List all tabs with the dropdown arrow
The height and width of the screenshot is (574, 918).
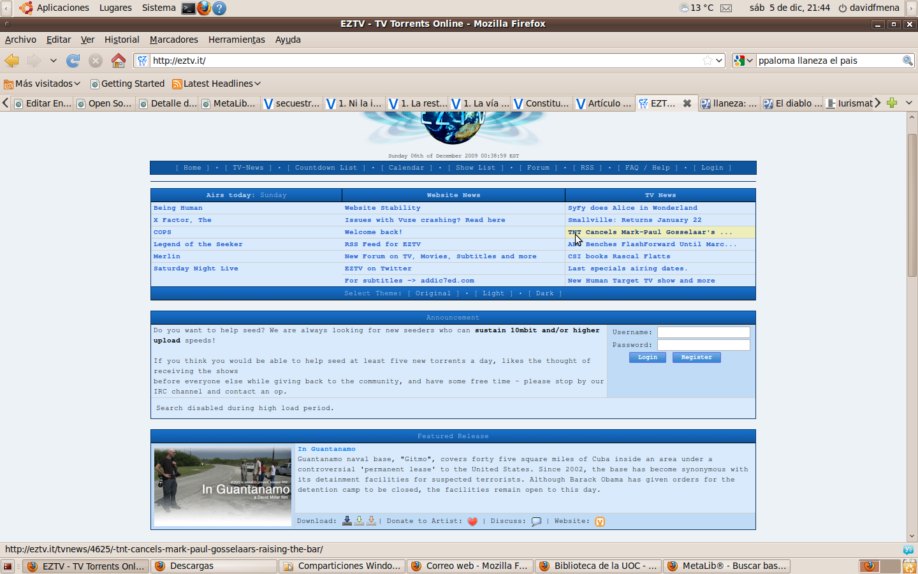point(909,103)
